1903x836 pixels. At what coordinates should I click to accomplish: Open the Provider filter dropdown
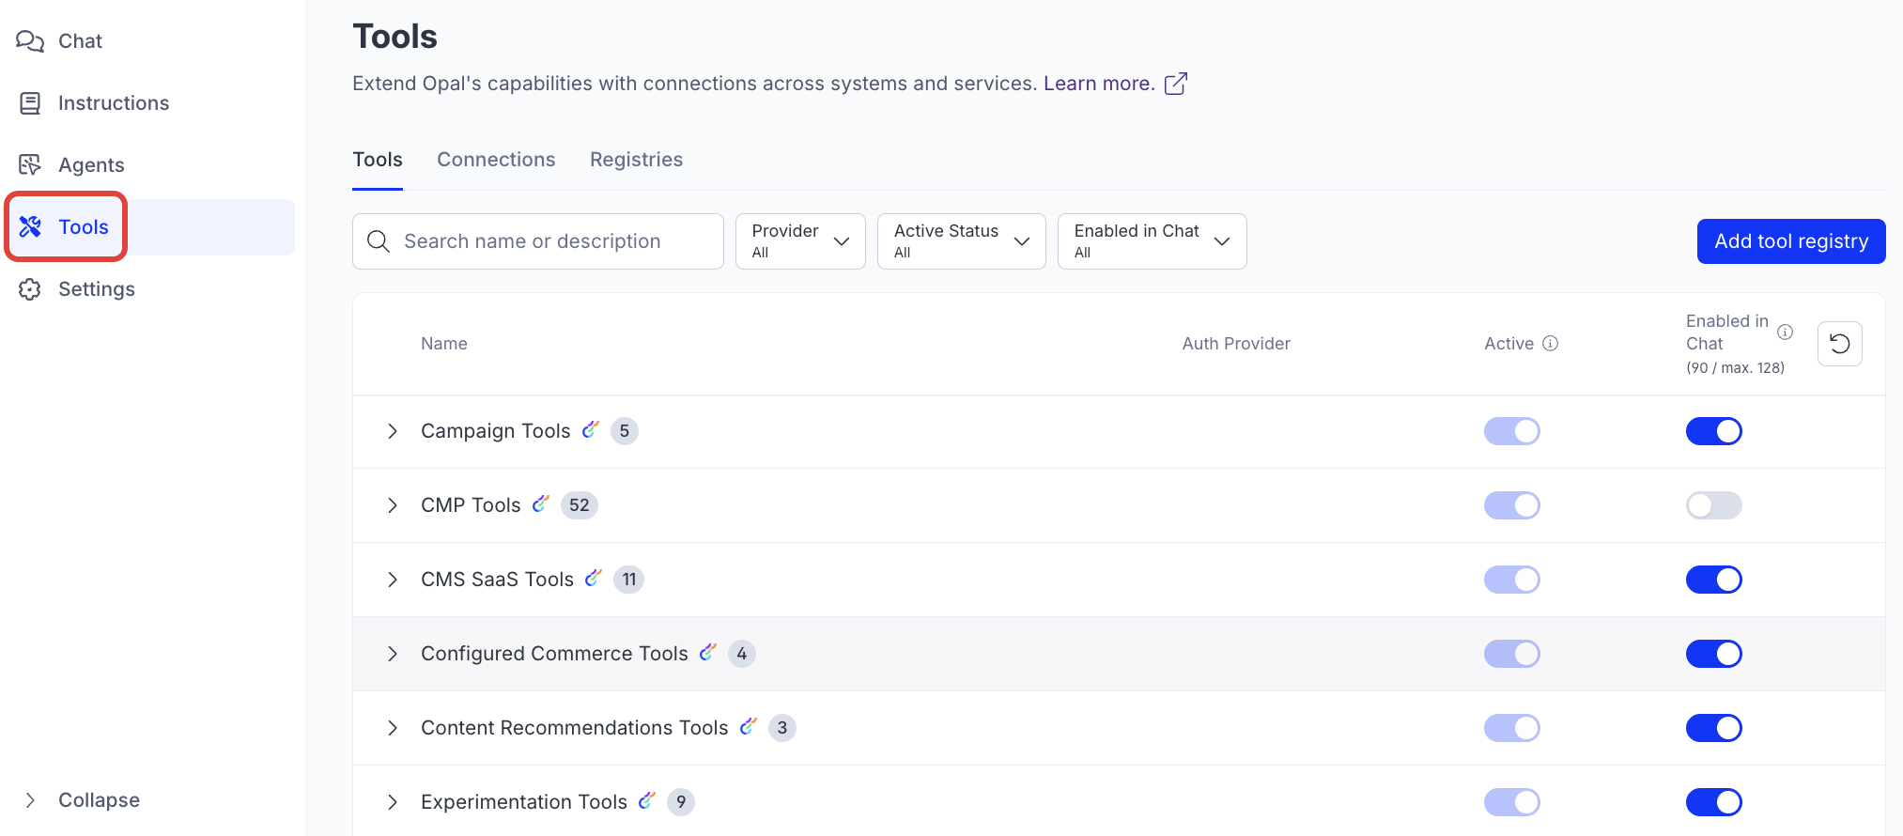coord(800,241)
